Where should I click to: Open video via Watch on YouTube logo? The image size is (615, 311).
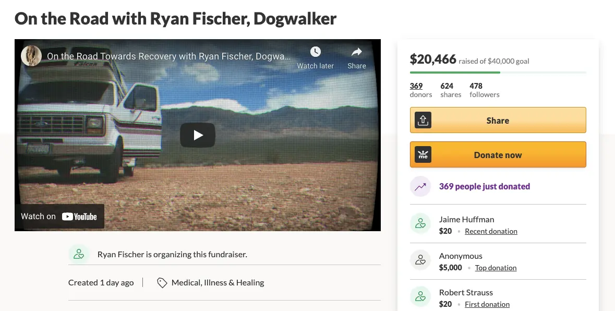click(79, 217)
